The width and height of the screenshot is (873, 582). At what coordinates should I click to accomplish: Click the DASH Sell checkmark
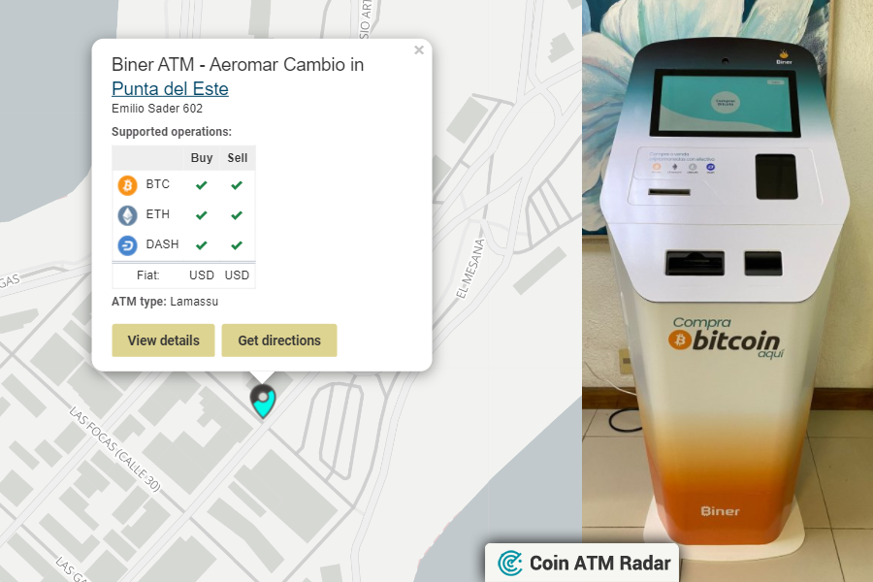[x=237, y=245]
